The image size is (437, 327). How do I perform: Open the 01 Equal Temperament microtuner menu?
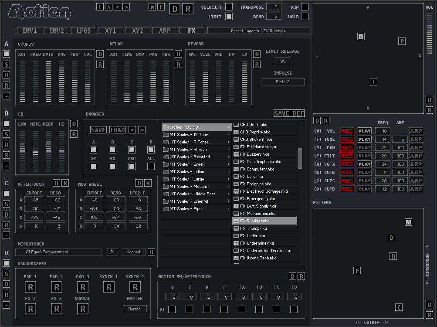pyautogui.click(x=58, y=252)
